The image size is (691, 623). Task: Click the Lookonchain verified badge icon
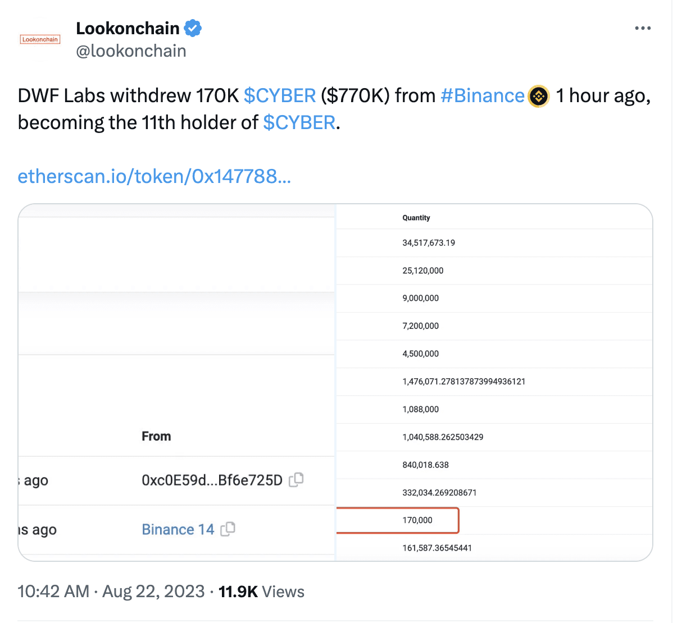pos(193,28)
